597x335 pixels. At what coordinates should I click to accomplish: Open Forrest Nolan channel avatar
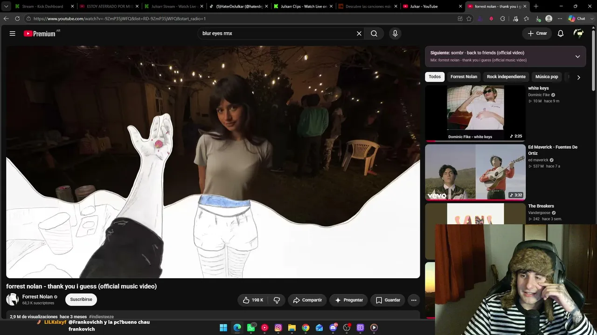[x=13, y=300]
